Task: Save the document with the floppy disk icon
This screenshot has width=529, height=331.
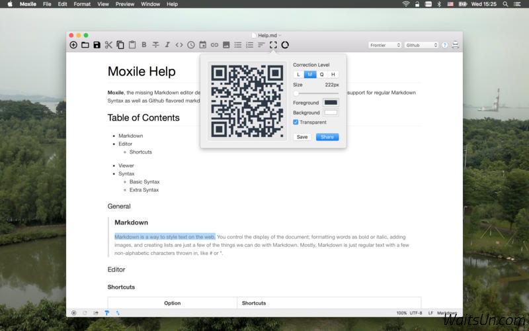Action: (97, 45)
